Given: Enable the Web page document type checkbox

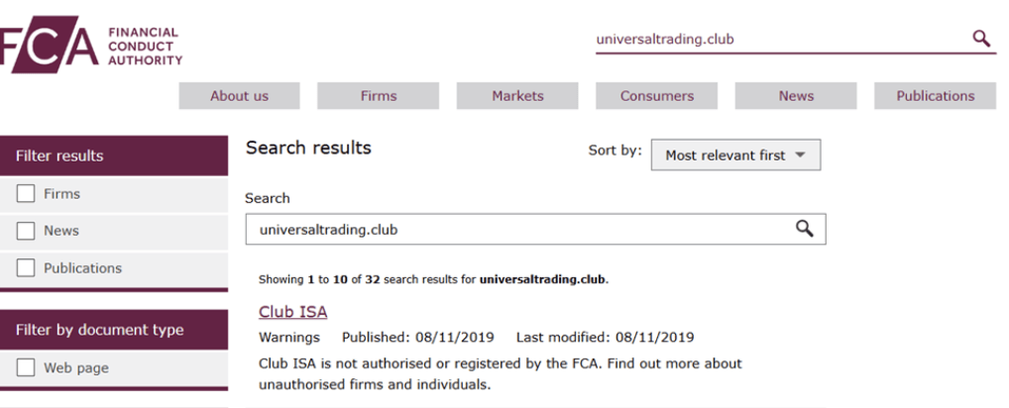Looking at the screenshot, I should [x=26, y=367].
